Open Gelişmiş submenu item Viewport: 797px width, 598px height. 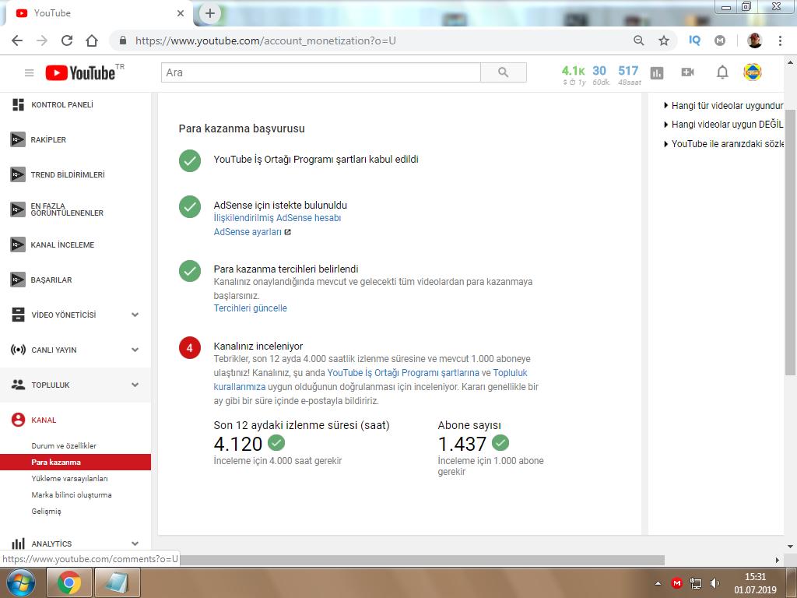coord(46,511)
